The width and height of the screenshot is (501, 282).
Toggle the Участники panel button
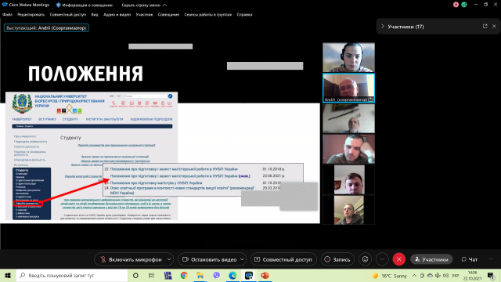[431, 259]
